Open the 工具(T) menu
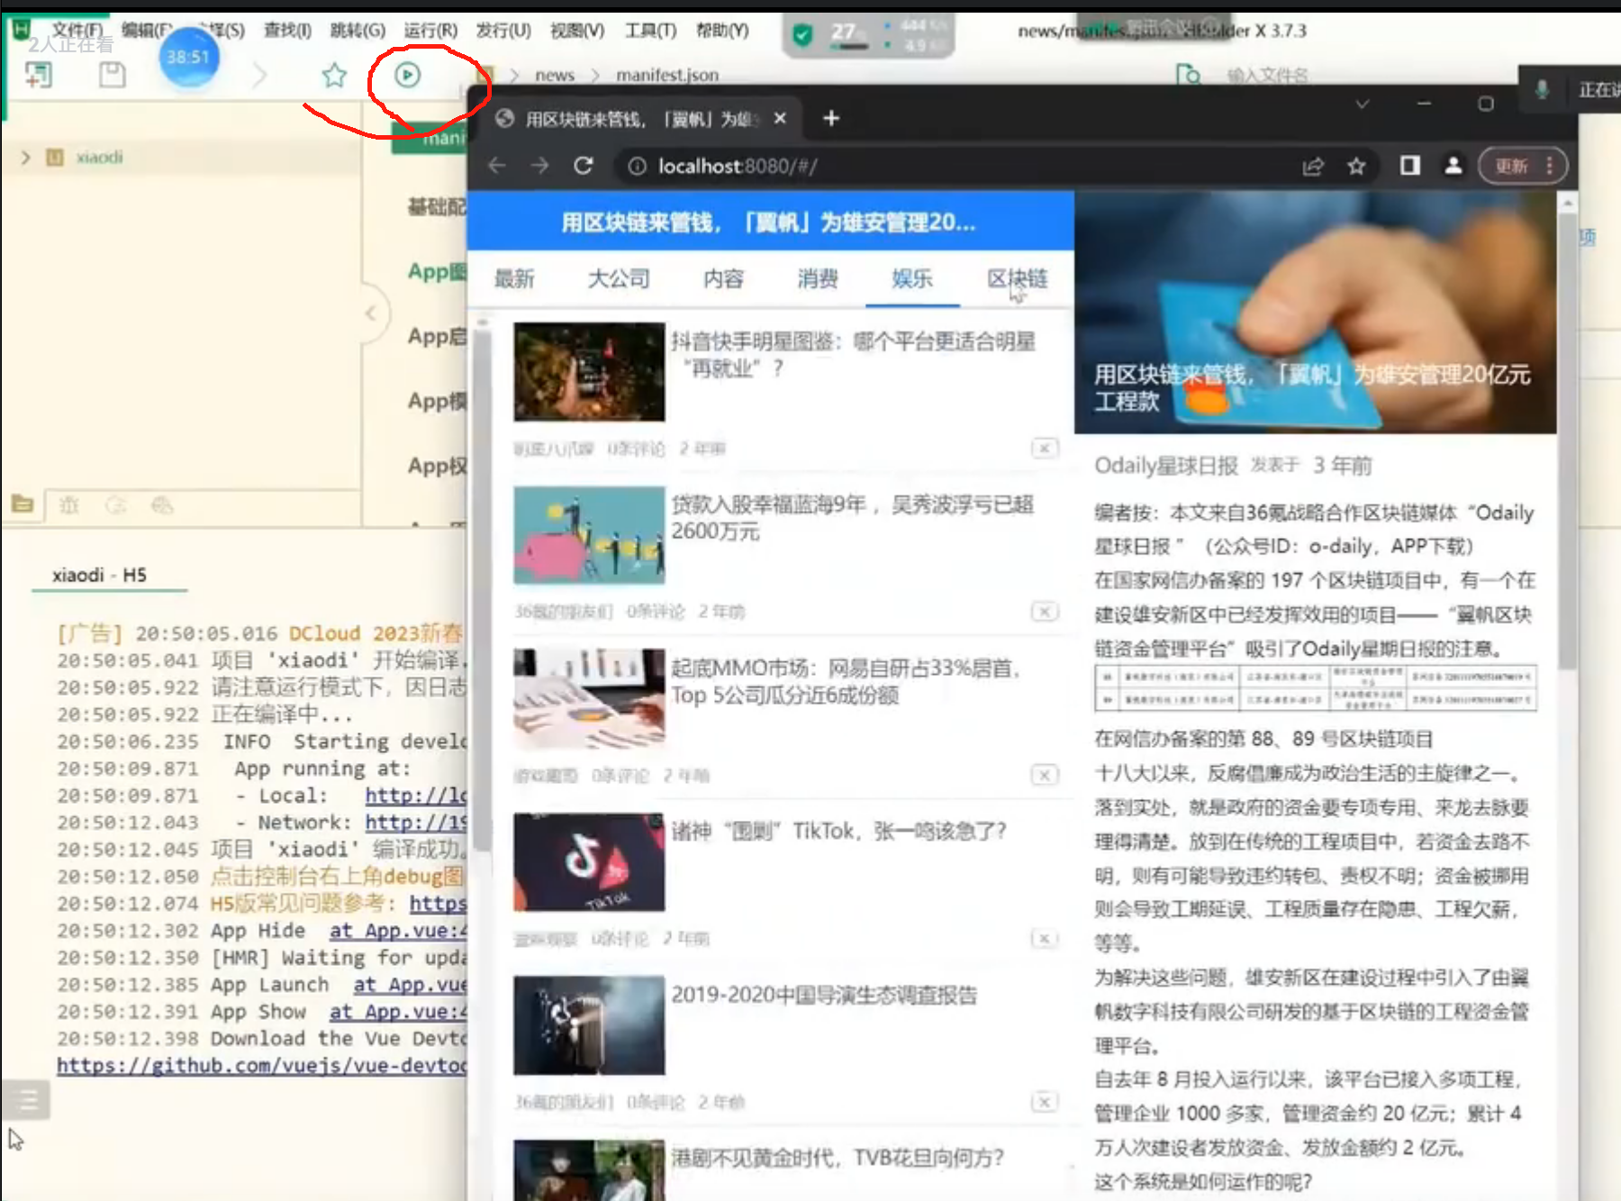1621x1201 pixels. (650, 31)
